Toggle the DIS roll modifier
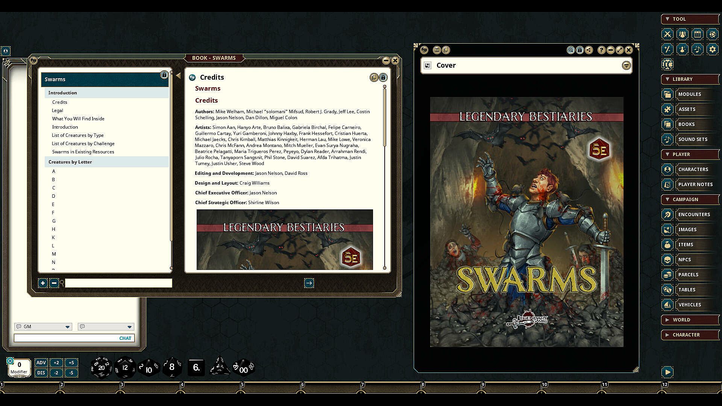 point(41,373)
